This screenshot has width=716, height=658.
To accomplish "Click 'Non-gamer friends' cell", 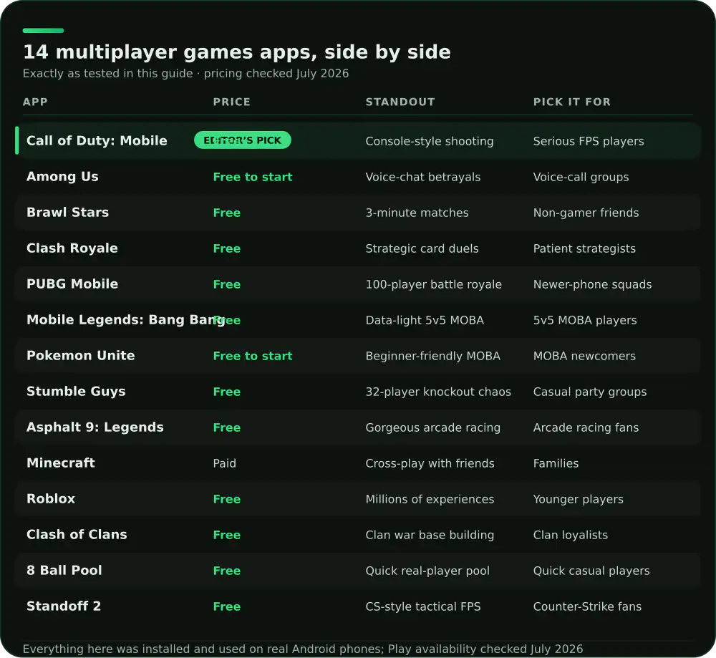I will pyautogui.click(x=586, y=213).
